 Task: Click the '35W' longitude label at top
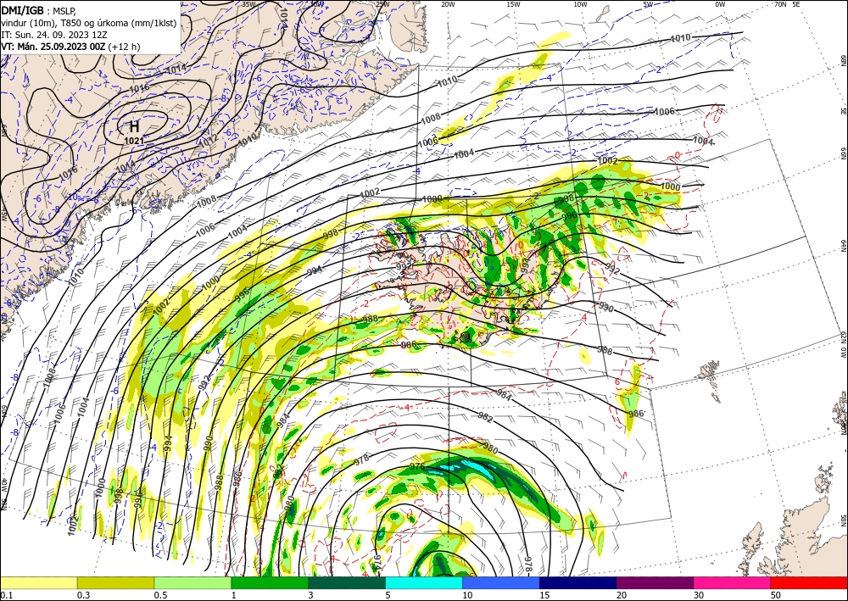pos(248,3)
